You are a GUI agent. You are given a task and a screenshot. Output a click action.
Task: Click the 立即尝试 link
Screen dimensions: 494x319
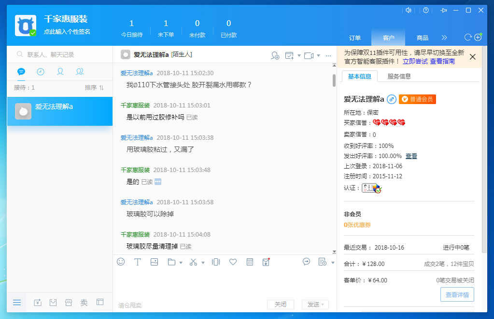pyautogui.click(x=415, y=61)
